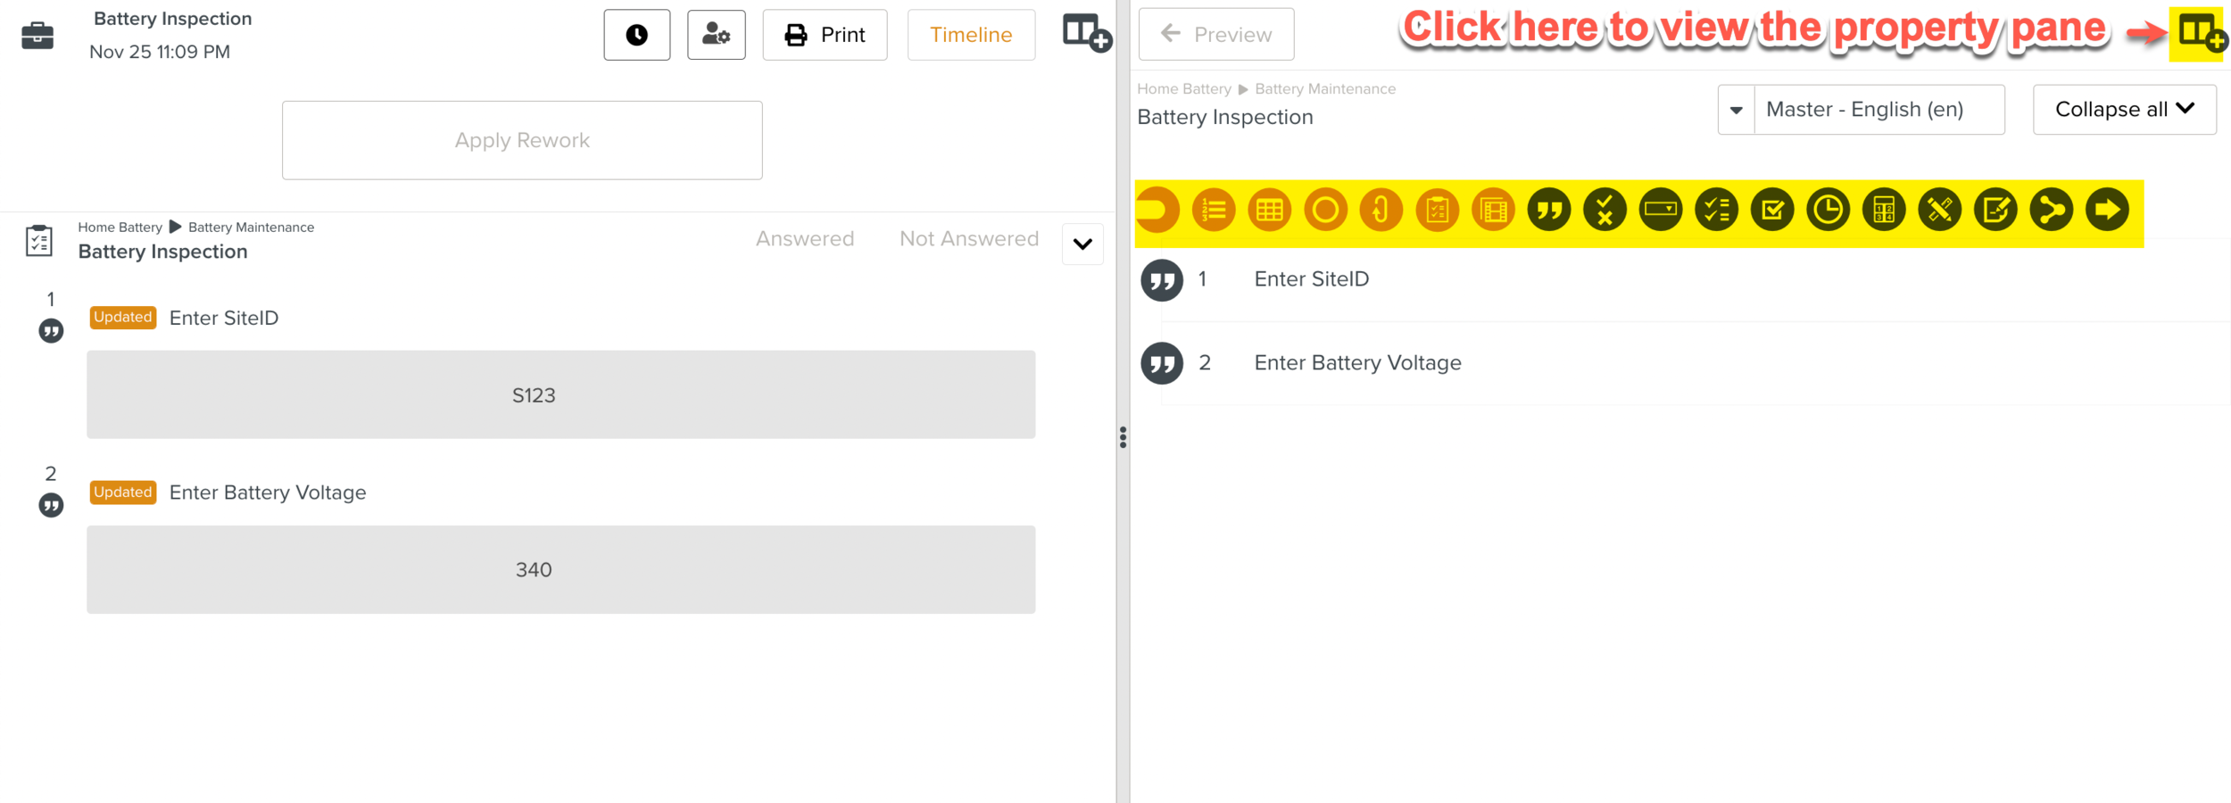This screenshot has width=2231, height=803.
Task: Go back using the Preview button
Action: coord(1215,35)
